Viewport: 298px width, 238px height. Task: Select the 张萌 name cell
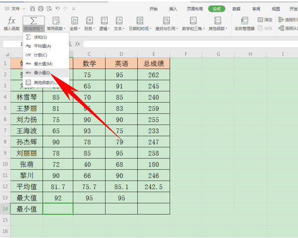pyautogui.click(x=27, y=164)
